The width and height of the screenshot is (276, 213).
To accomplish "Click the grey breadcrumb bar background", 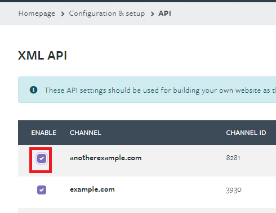I will point(224,13).
